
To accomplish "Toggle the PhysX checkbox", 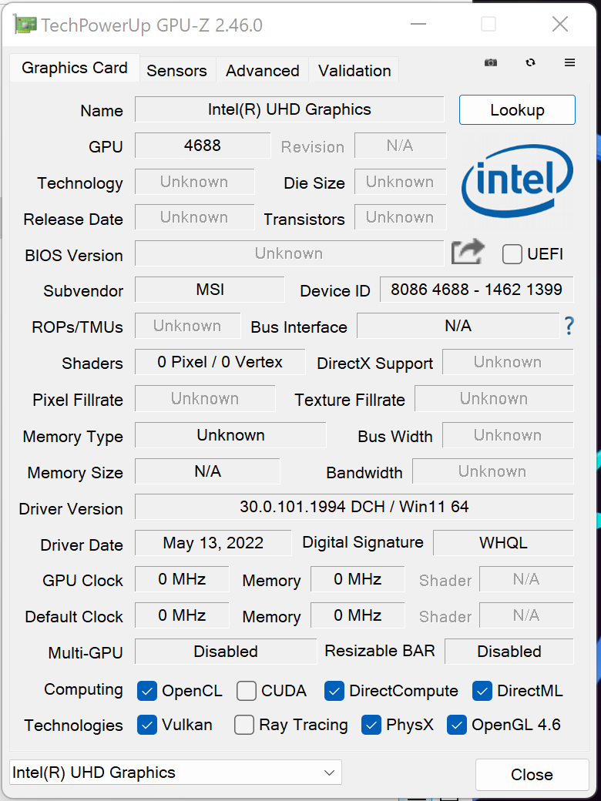I will (x=371, y=726).
